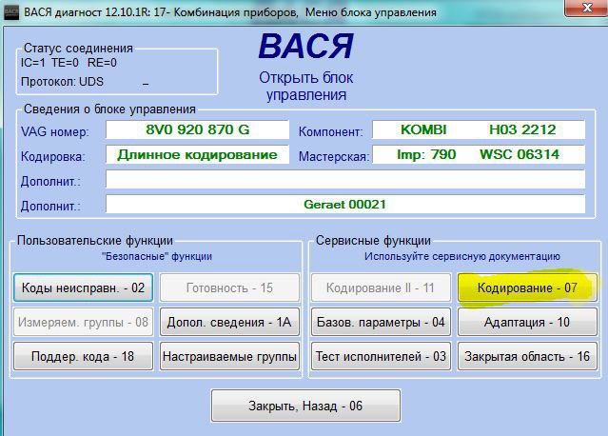Viewport: 608px width, 436px height.
Task: Click the text Открыть блок управления
Action: 306,86
